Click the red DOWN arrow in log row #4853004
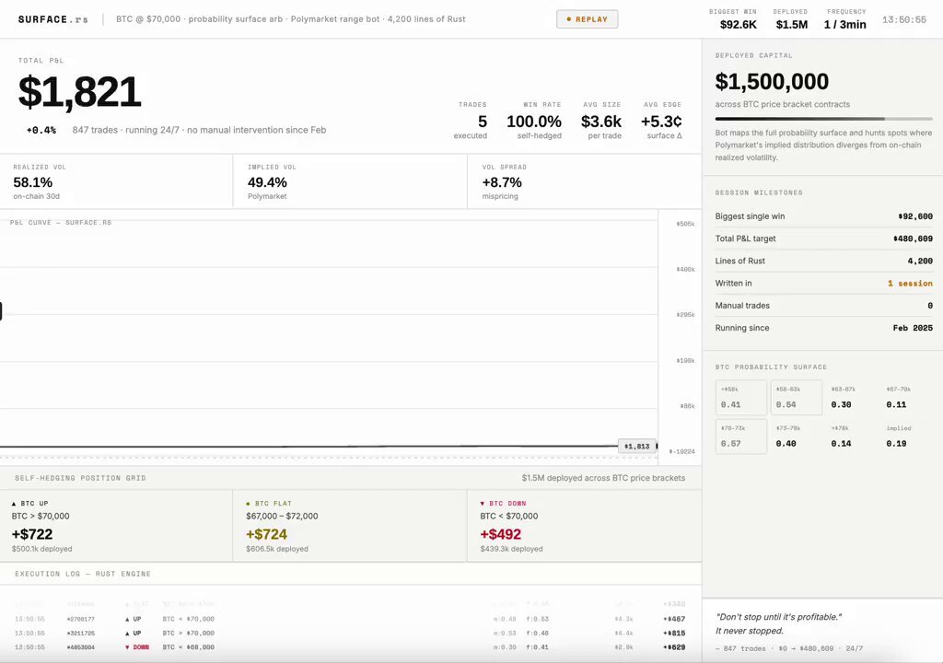 [127, 647]
